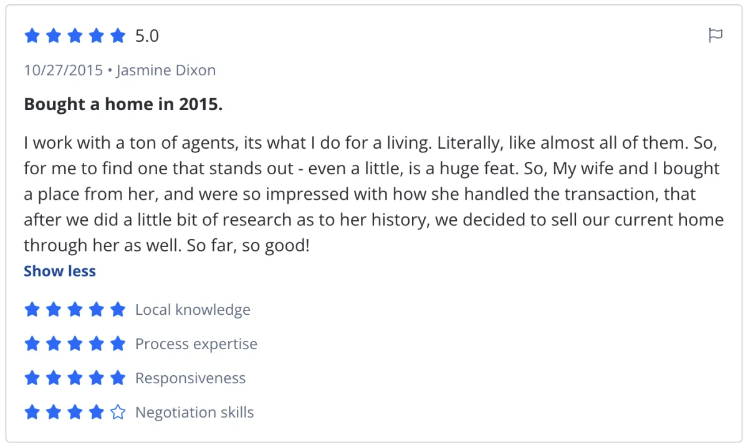
Task: Click the review date 10/27/2015
Action: click(63, 70)
